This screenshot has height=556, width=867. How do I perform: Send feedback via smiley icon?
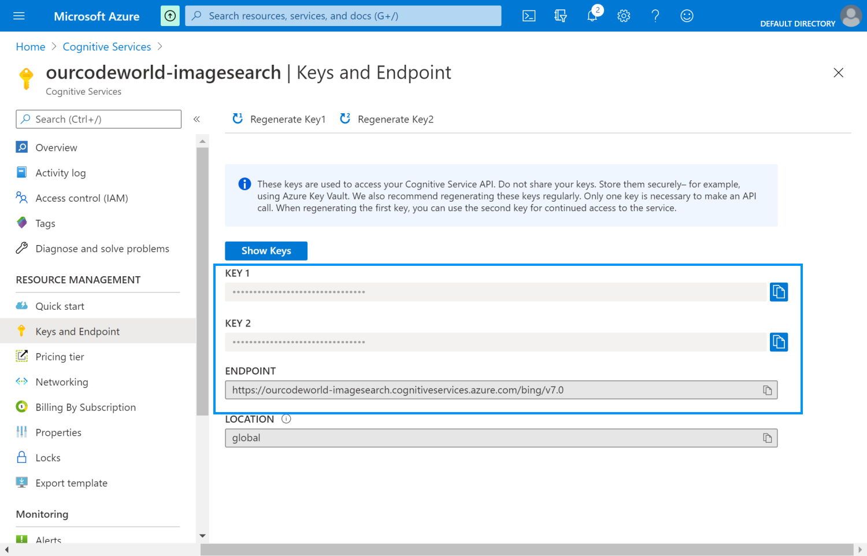click(x=687, y=16)
